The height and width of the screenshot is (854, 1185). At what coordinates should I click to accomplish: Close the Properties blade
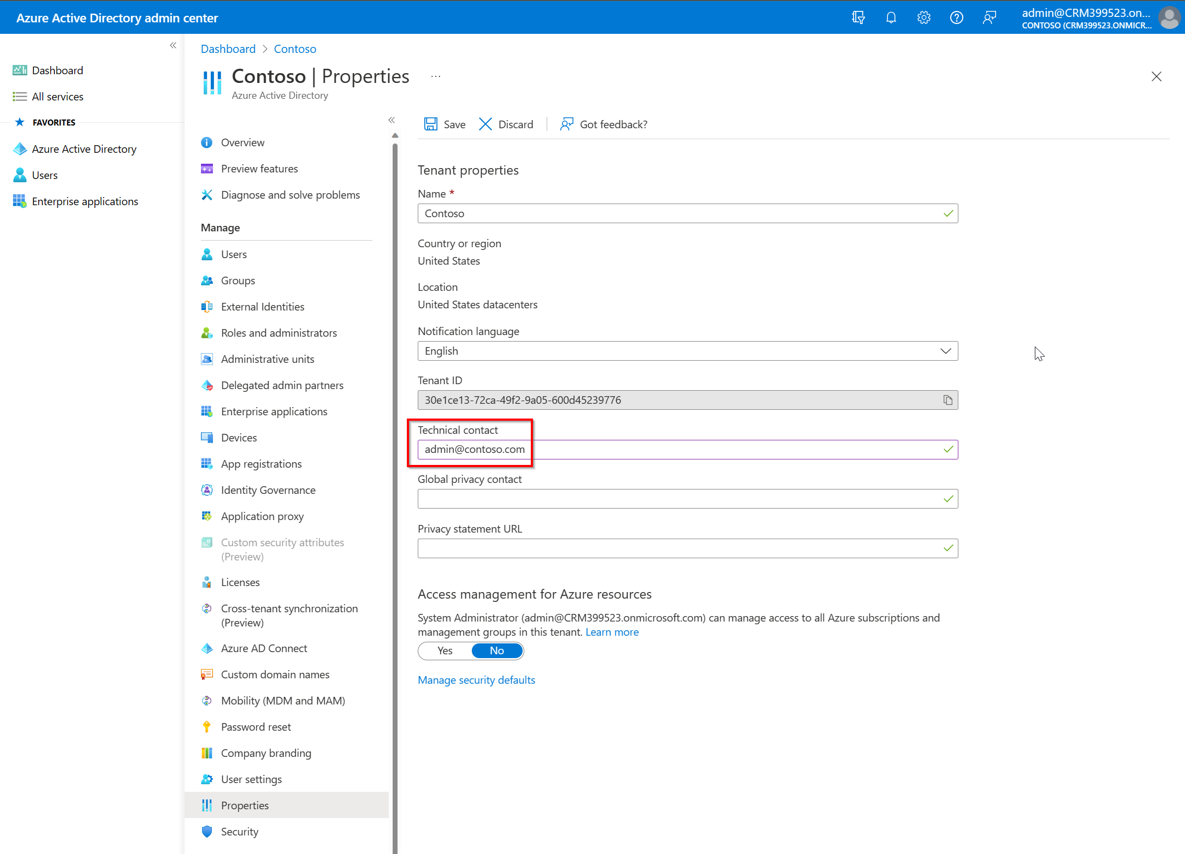(1156, 76)
